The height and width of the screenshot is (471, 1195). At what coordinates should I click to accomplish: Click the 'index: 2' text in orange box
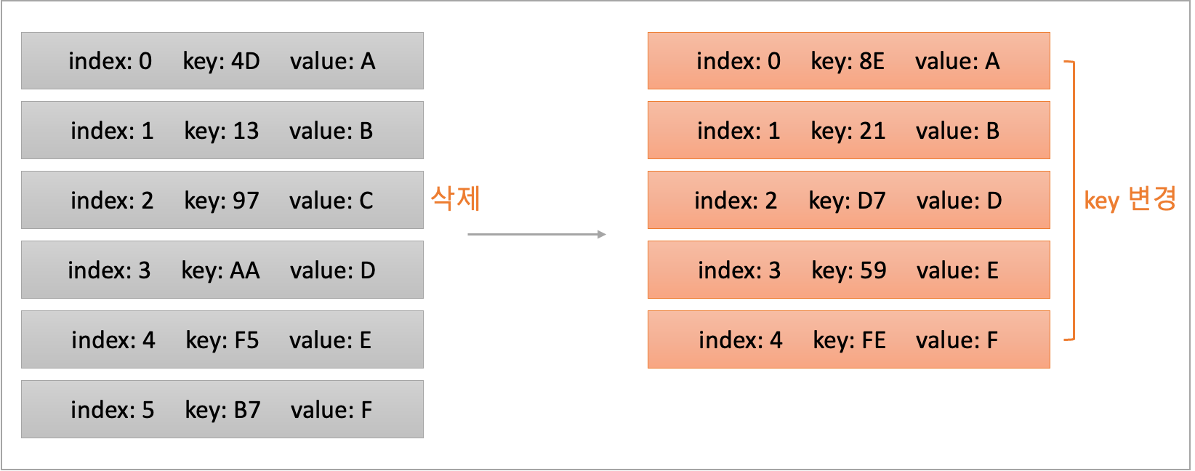(736, 201)
